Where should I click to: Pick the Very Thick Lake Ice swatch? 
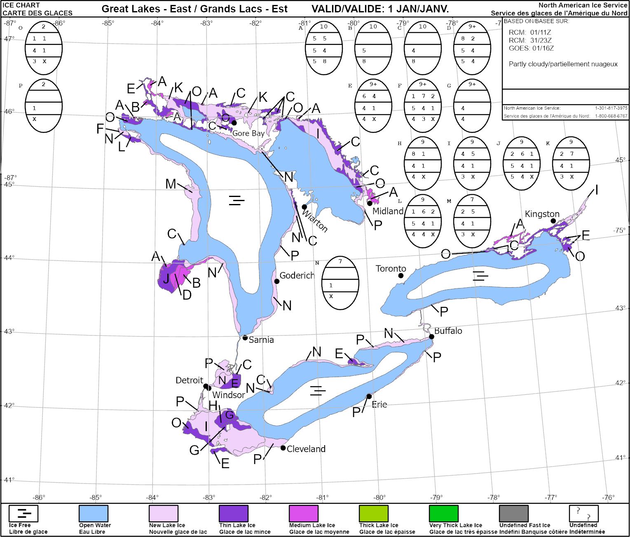(444, 514)
